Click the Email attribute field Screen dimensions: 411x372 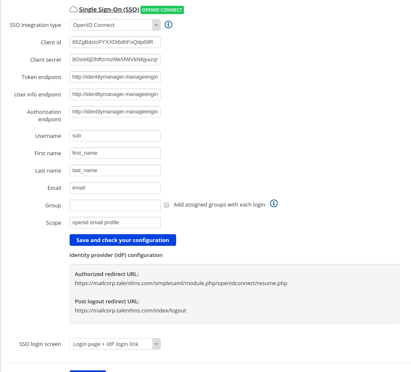point(115,188)
